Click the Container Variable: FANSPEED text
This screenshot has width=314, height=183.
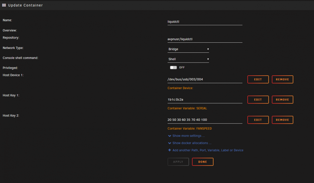pyautogui.click(x=190, y=129)
